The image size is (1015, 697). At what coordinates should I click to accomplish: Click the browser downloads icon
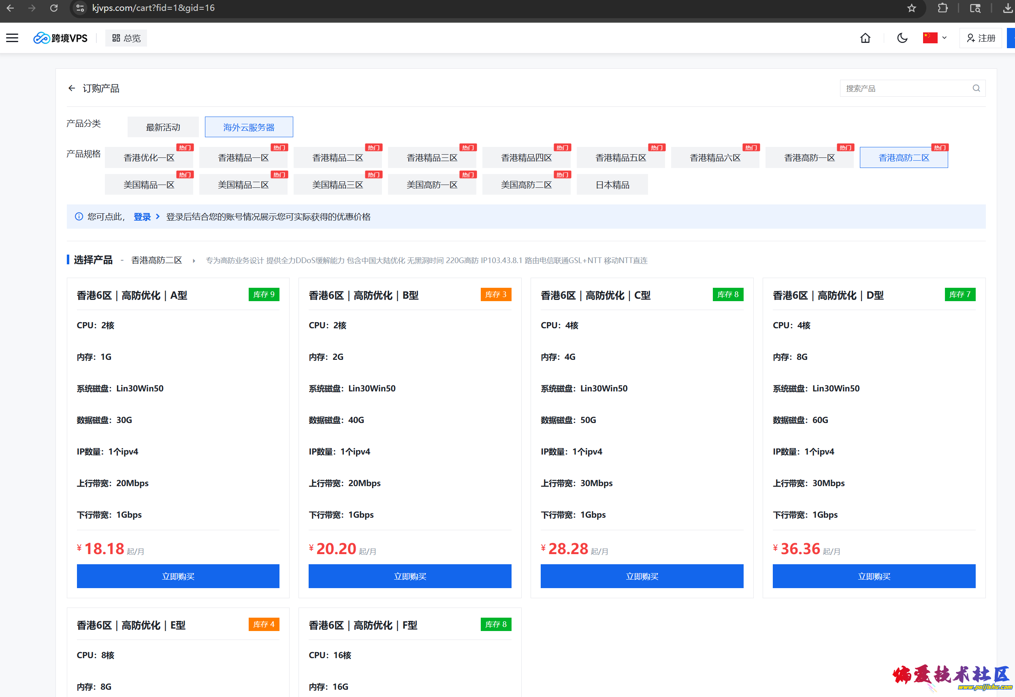pos(1007,8)
